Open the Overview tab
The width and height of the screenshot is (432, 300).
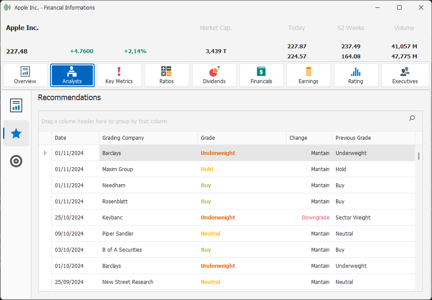pos(25,75)
